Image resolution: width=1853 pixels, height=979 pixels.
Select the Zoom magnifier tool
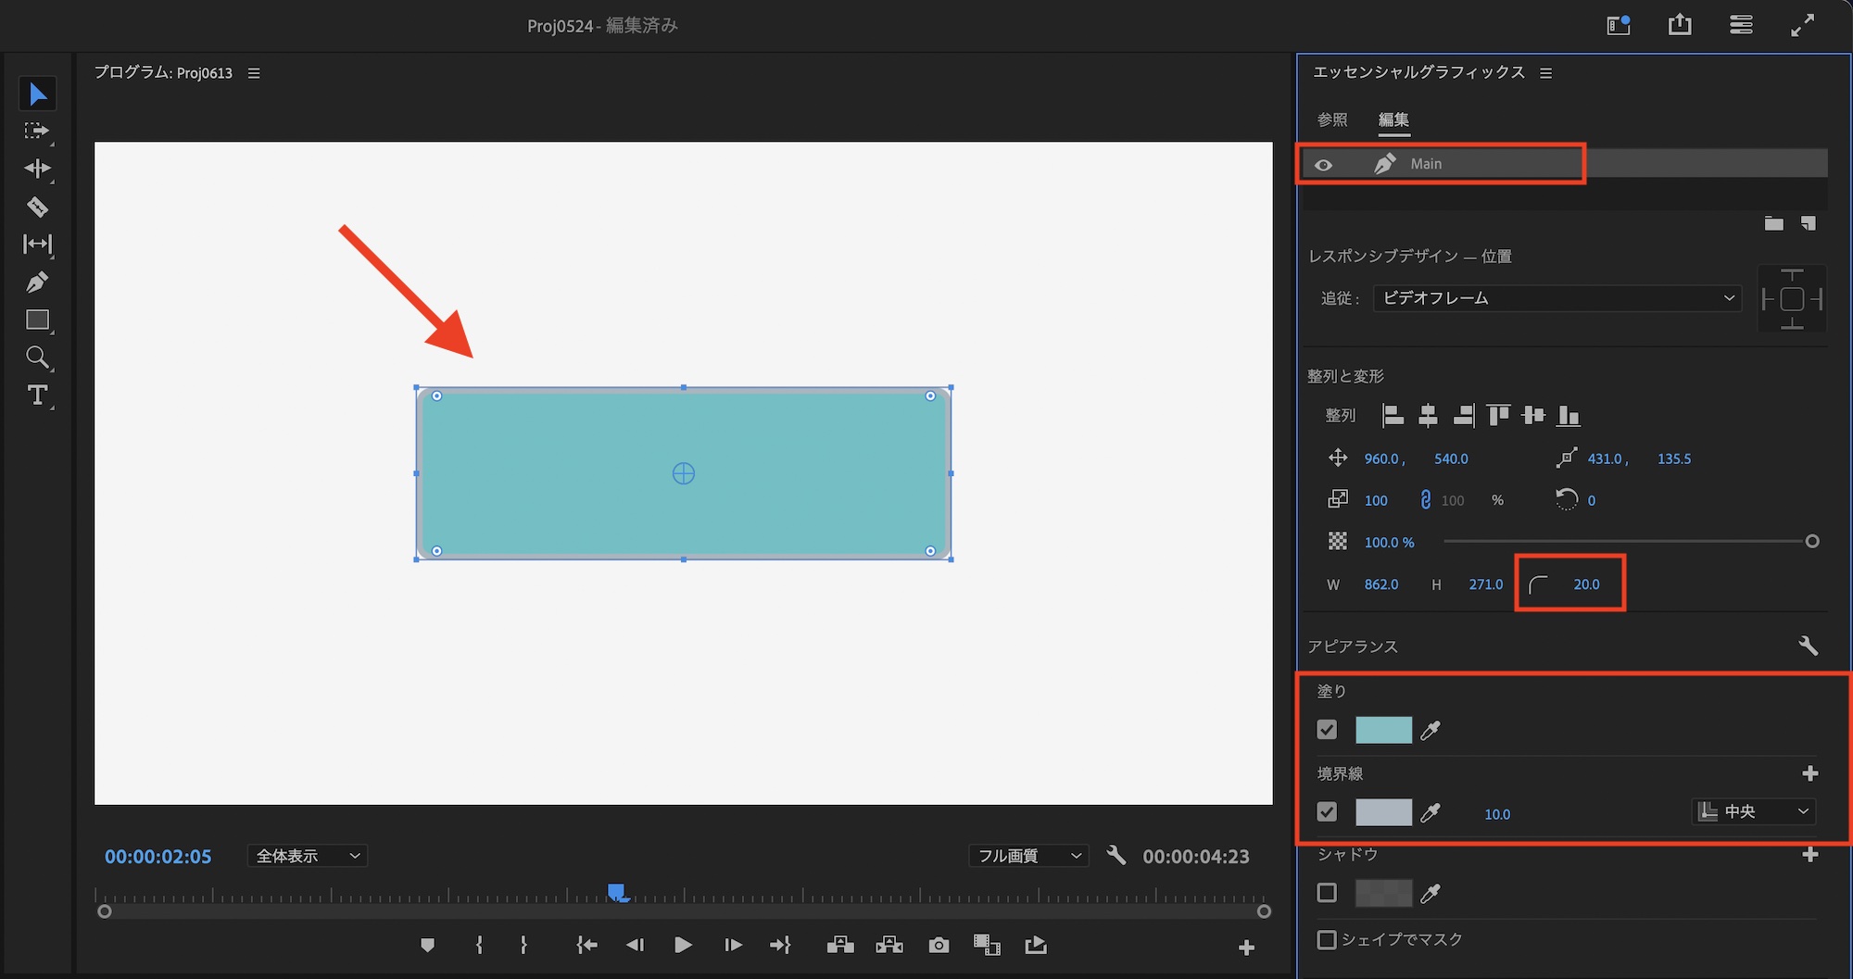[37, 358]
